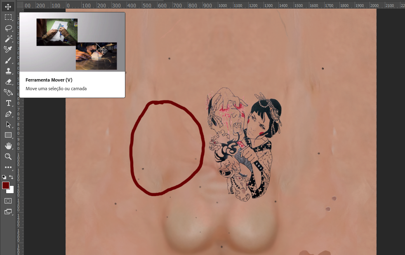Select the Paint Bucket tool
Viewport: 405px width, 255px height.
[x=8, y=92]
